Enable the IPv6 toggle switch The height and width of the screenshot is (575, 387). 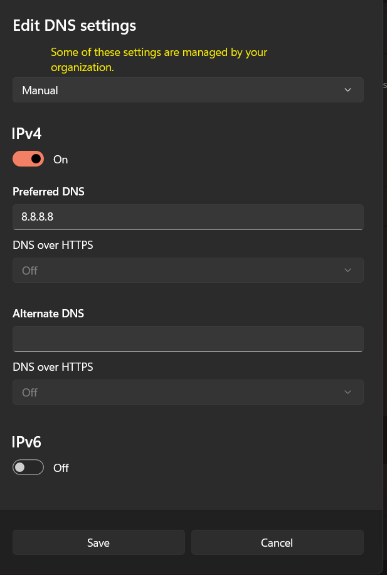pyautogui.click(x=28, y=468)
